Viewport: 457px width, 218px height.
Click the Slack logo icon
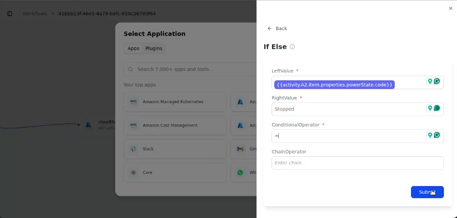pyautogui.click(x=134, y=149)
